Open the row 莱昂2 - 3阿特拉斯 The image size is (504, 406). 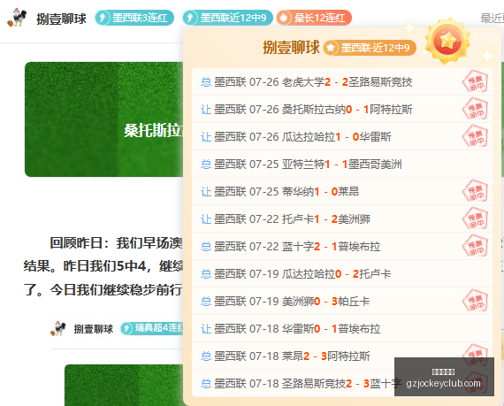[342, 356]
